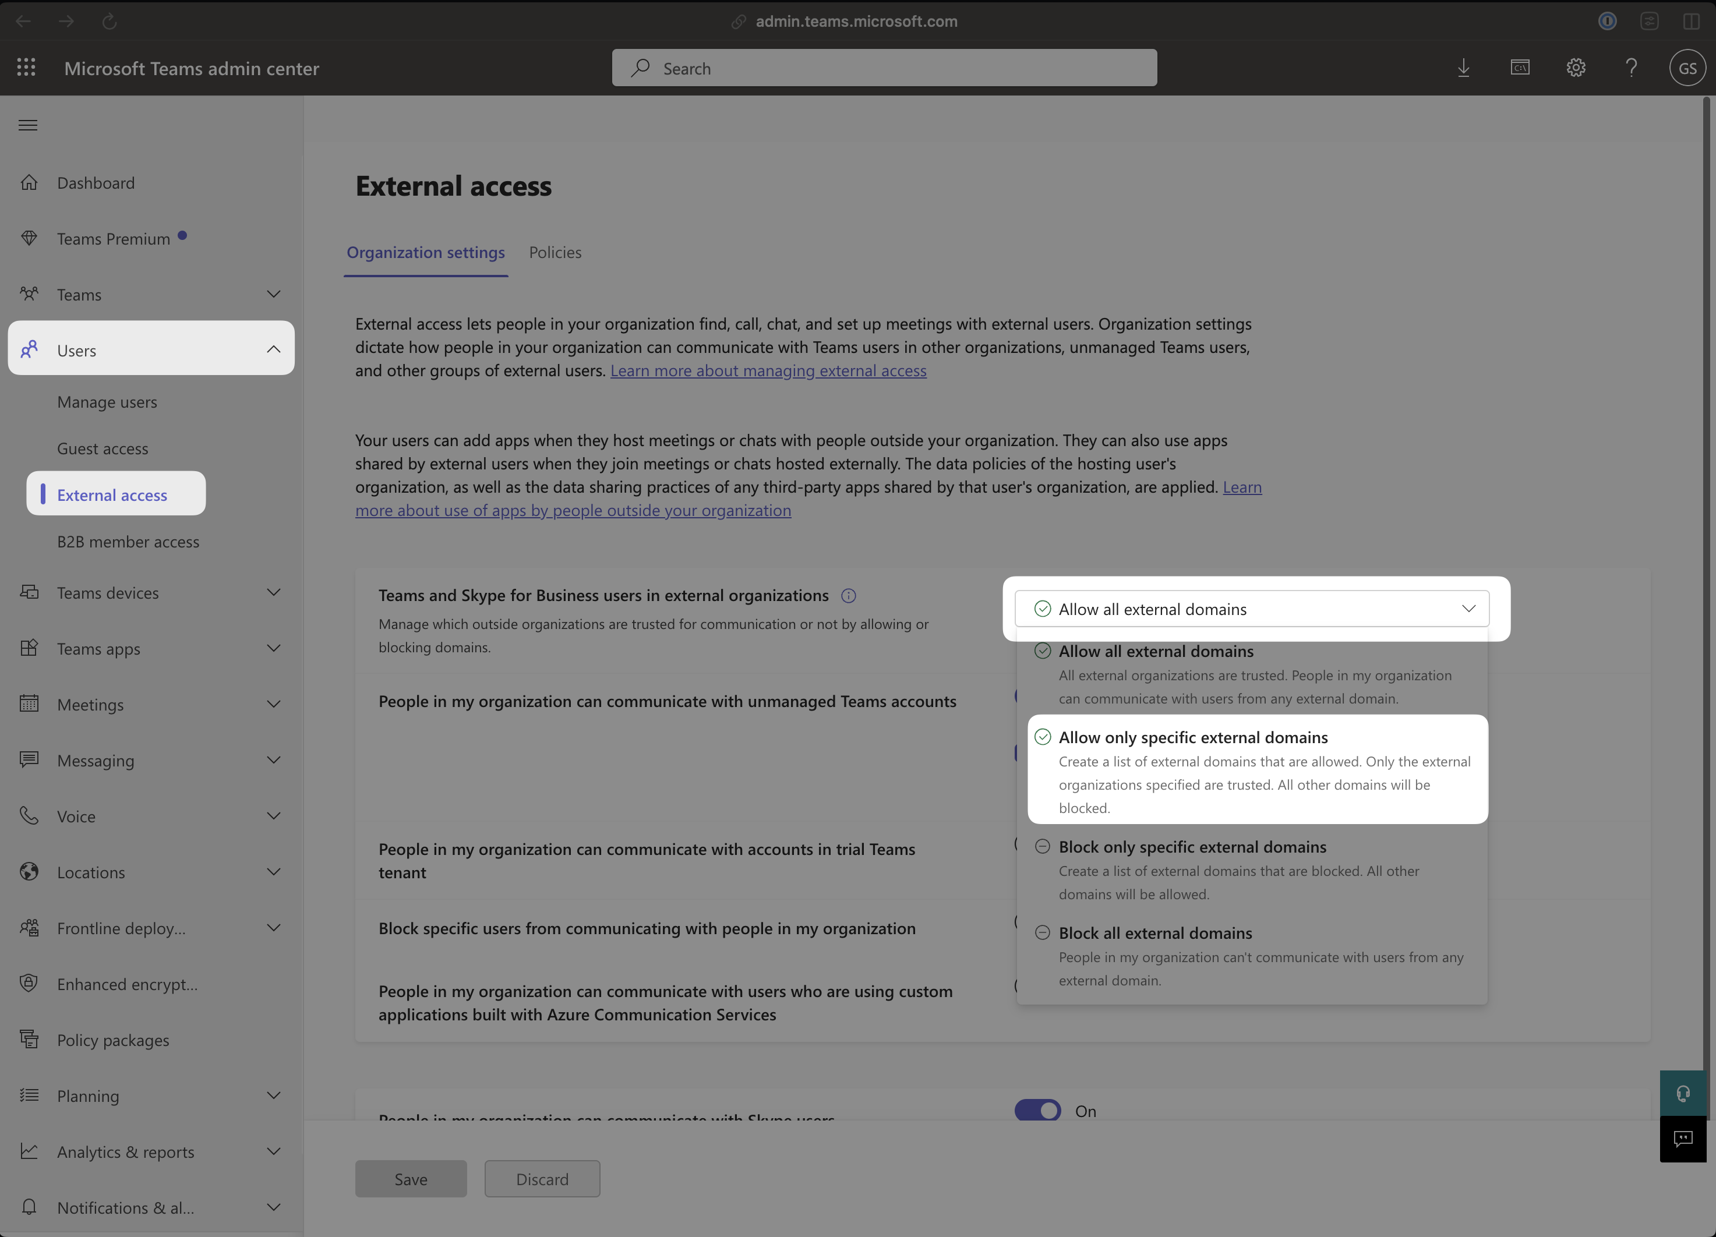Toggle the Skype users communication switch
The width and height of the screenshot is (1716, 1237).
point(1037,1110)
